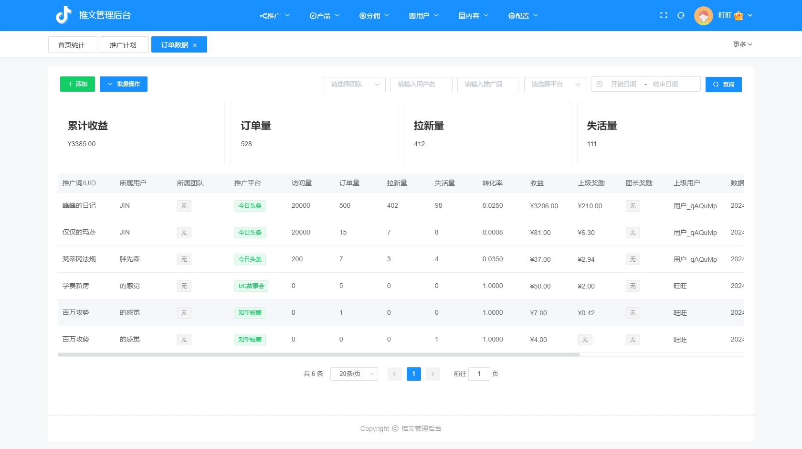This screenshot has height=449, width=802.
Task: Click the refresh page icon
Action: tap(681, 15)
